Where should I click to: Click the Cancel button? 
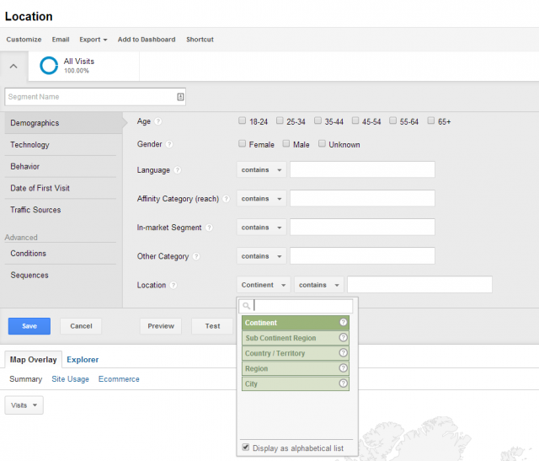point(81,326)
